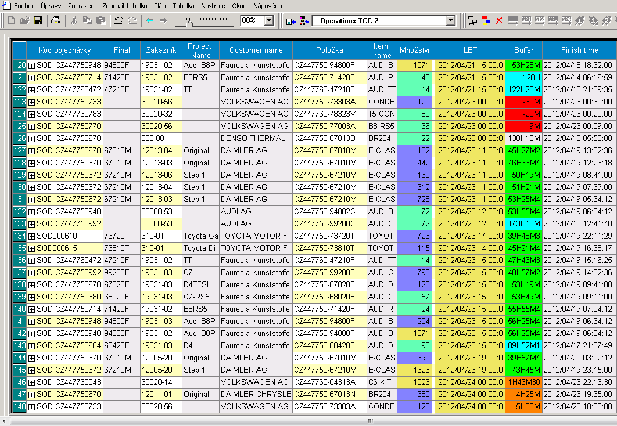Viewport: 617px width, 426px height.
Task: Click the Množství column header
Action: click(414, 50)
